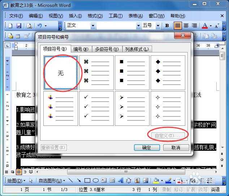Open Print Preview from the toolbar
The image size is (229, 196).
pyautogui.click(x=29, y=26)
